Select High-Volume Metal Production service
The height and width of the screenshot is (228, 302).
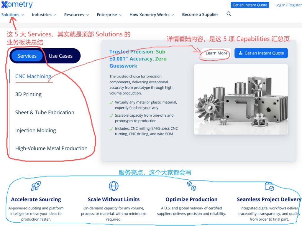[x=51, y=148]
